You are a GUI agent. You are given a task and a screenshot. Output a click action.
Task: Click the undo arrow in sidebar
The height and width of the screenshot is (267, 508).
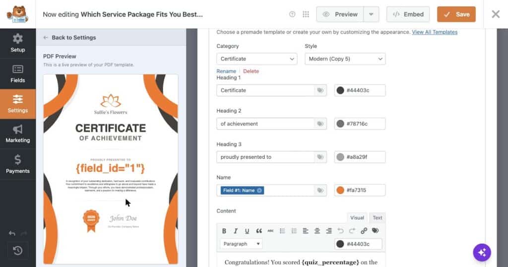pyautogui.click(x=12, y=233)
